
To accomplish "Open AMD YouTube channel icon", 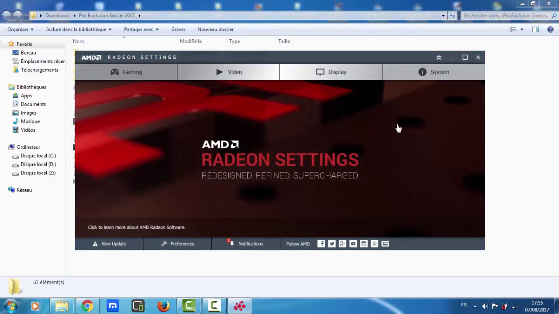I will tap(353, 244).
